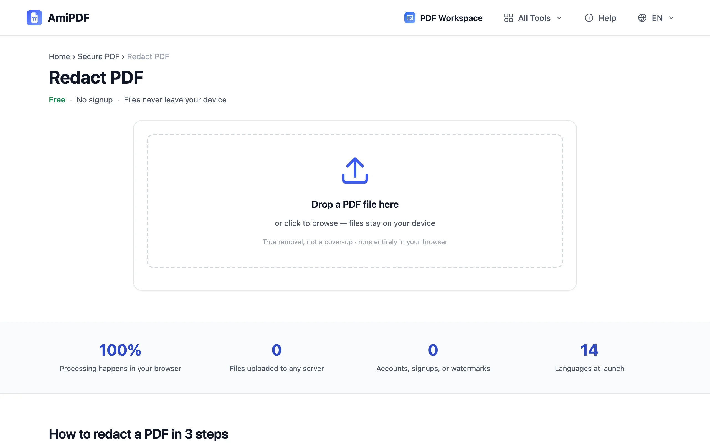This screenshot has width=710, height=443.
Task: Click the Redact PDF page heading
Action: 96,78
